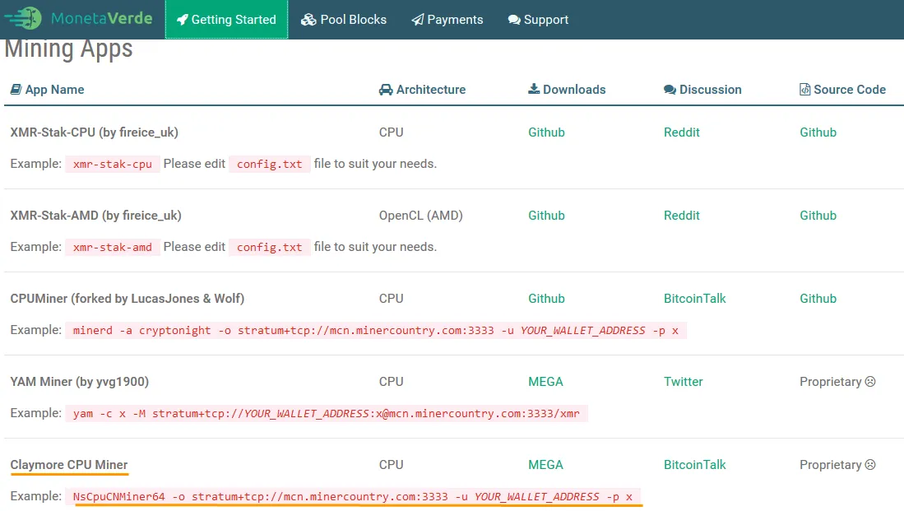The image size is (904, 511).
Task: Click the yam -c x example command
Action: pyautogui.click(x=327, y=414)
